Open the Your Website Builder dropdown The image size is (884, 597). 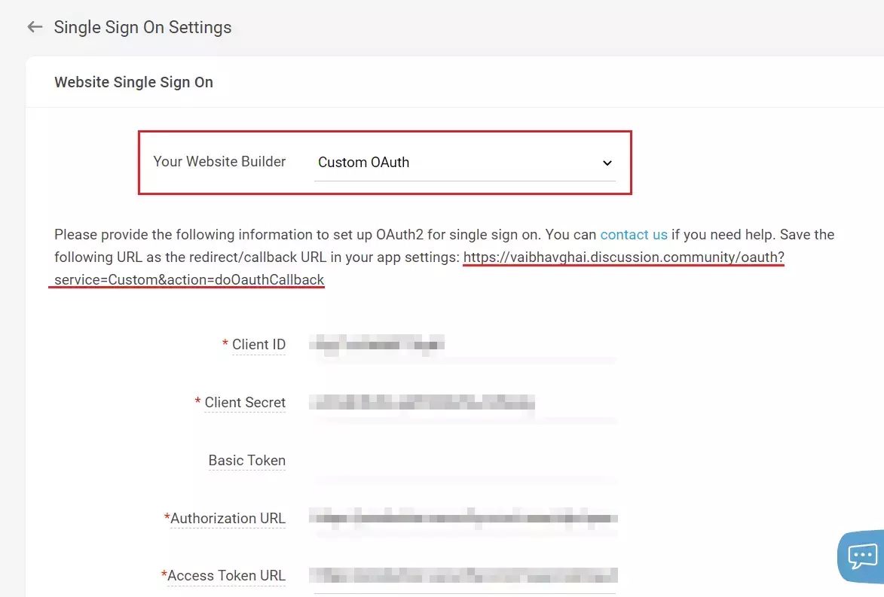click(464, 163)
